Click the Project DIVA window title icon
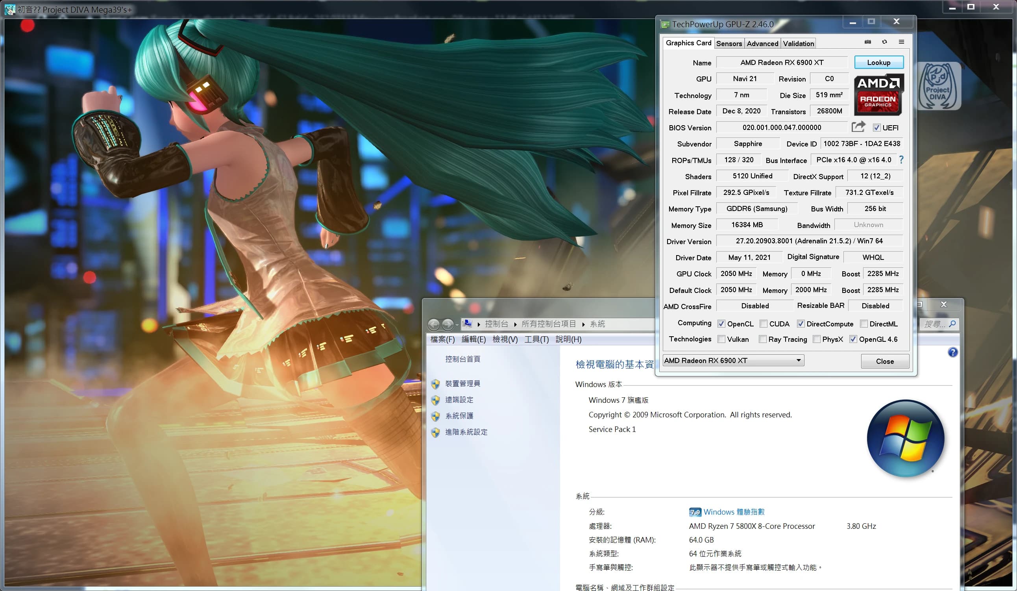 [x=10, y=9]
